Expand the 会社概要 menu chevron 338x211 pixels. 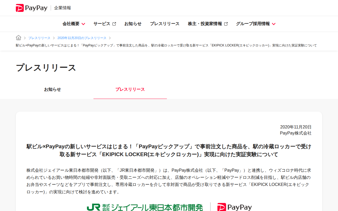(83, 24)
